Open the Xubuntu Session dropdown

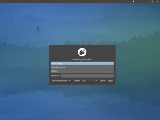coord(61,81)
